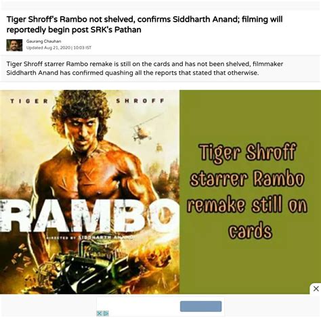Click the Updated Aug 21, 2020 timestamp
This screenshot has width=321, height=318.
coord(59,47)
